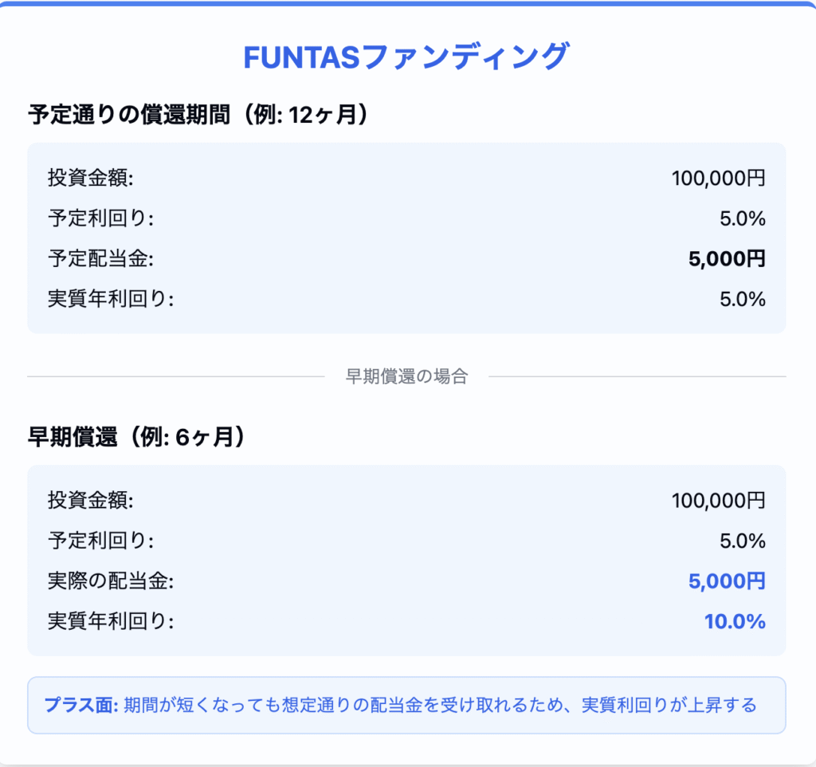Click 100,000円 value in the early repayment box
Image resolution: width=816 pixels, height=767 pixels.
pyautogui.click(x=718, y=501)
